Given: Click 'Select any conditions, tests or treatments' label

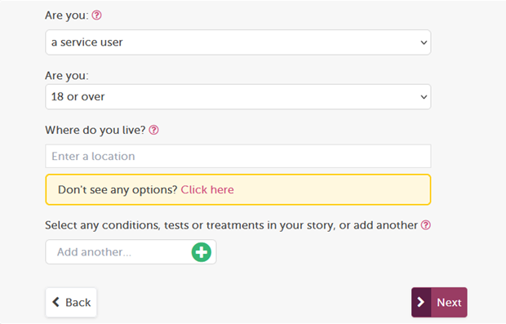Looking at the screenshot, I should pos(232,225).
